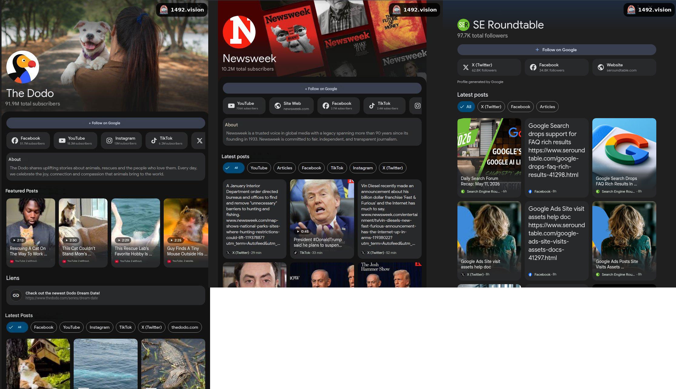676x389 pixels.
Task: Filter Newsweek posts by YouTube
Action: (x=259, y=168)
